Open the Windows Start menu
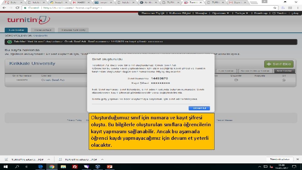 (x=6, y=167)
